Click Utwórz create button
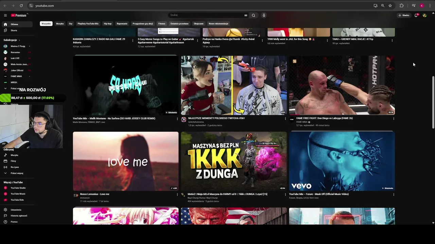435x244 pixels. 404,15
